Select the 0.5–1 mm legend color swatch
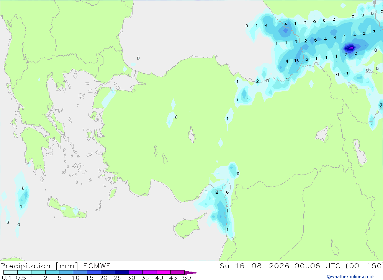 (25, 272)
